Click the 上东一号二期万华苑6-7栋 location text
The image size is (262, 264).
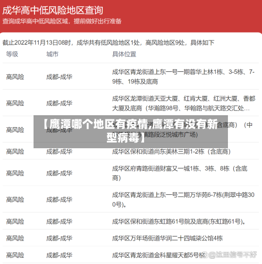pos(183,200)
